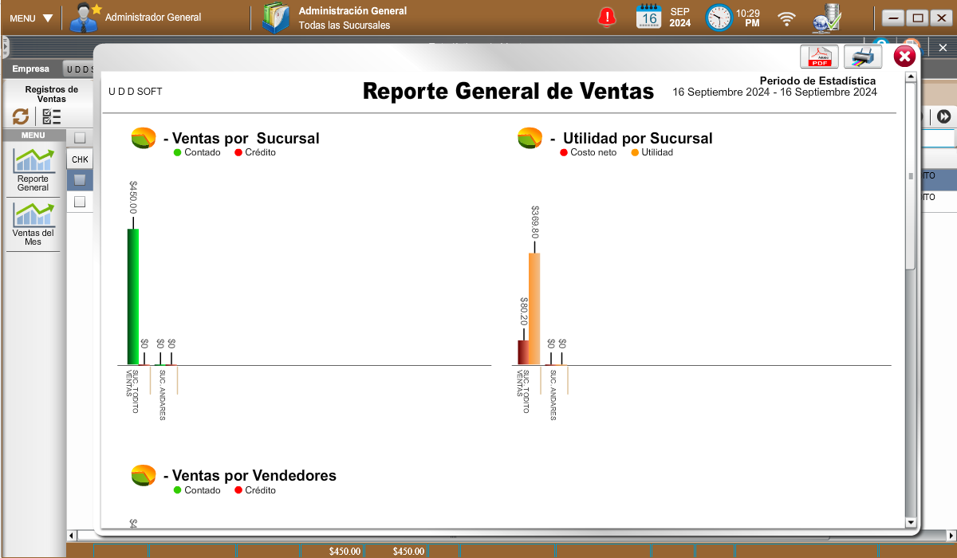Open the red alert bell notifications

tap(607, 17)
